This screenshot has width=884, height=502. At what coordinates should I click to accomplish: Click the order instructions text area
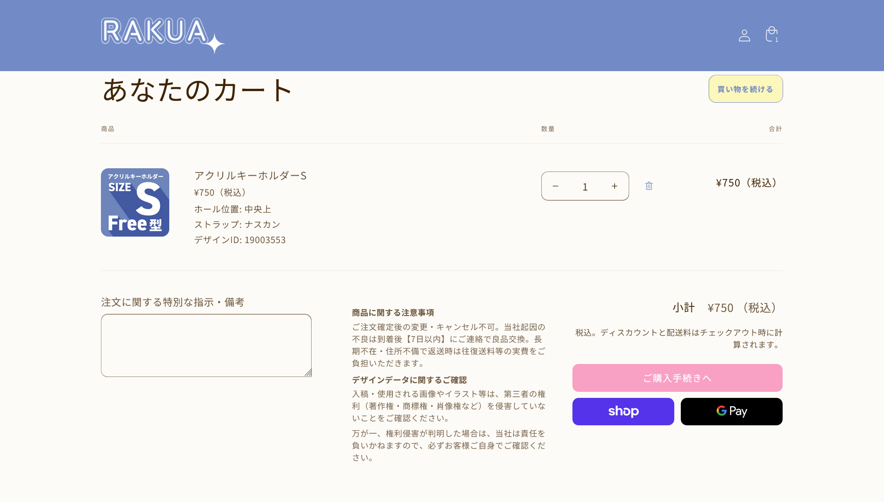tap(206, 345)
